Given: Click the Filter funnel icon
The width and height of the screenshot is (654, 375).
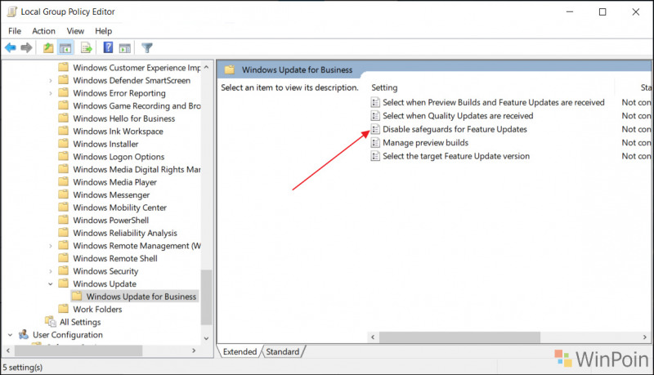Looking at the screenshot, I should (147, 48).
